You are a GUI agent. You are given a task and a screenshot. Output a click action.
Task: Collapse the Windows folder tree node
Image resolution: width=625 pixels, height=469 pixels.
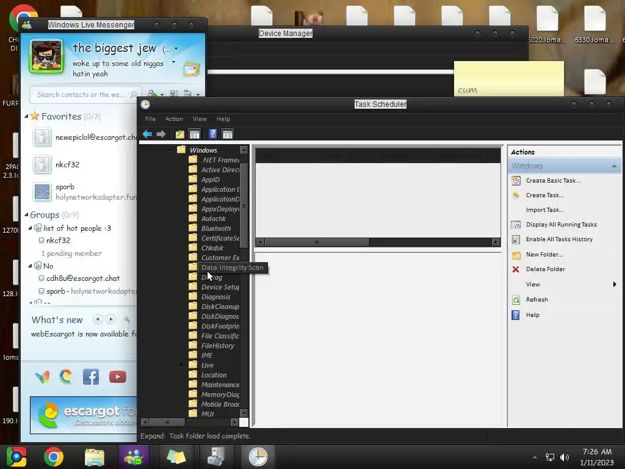pos(170,151)
